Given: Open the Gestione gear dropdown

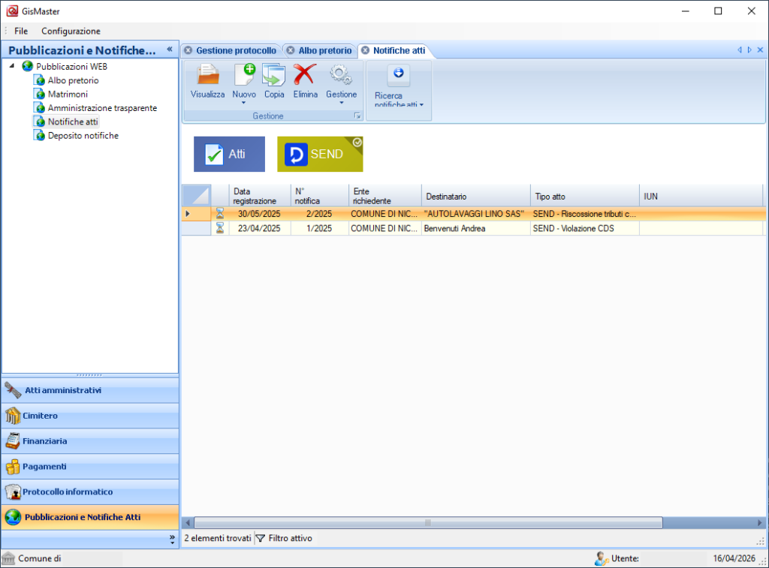Looking at the screenshot, I should click(x=341, y=103).
